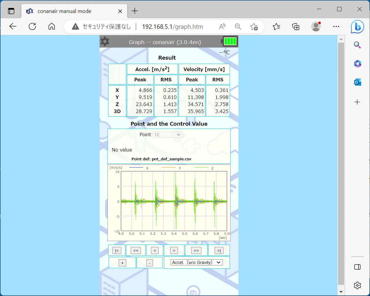The width and height of the screenshot is (370, 296).
Task: Open the Edge settings and more menu
Action: click(x=336, y=26)
